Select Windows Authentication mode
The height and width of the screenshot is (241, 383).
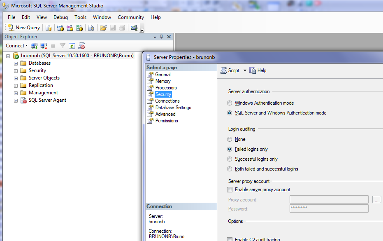[x=230, y=103]
